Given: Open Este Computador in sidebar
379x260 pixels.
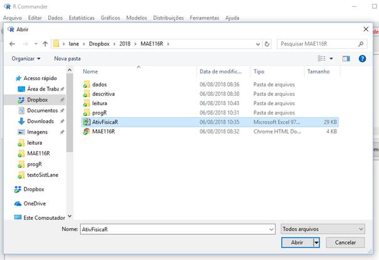Looking at the screenshot, I should [x=39, y=218].
